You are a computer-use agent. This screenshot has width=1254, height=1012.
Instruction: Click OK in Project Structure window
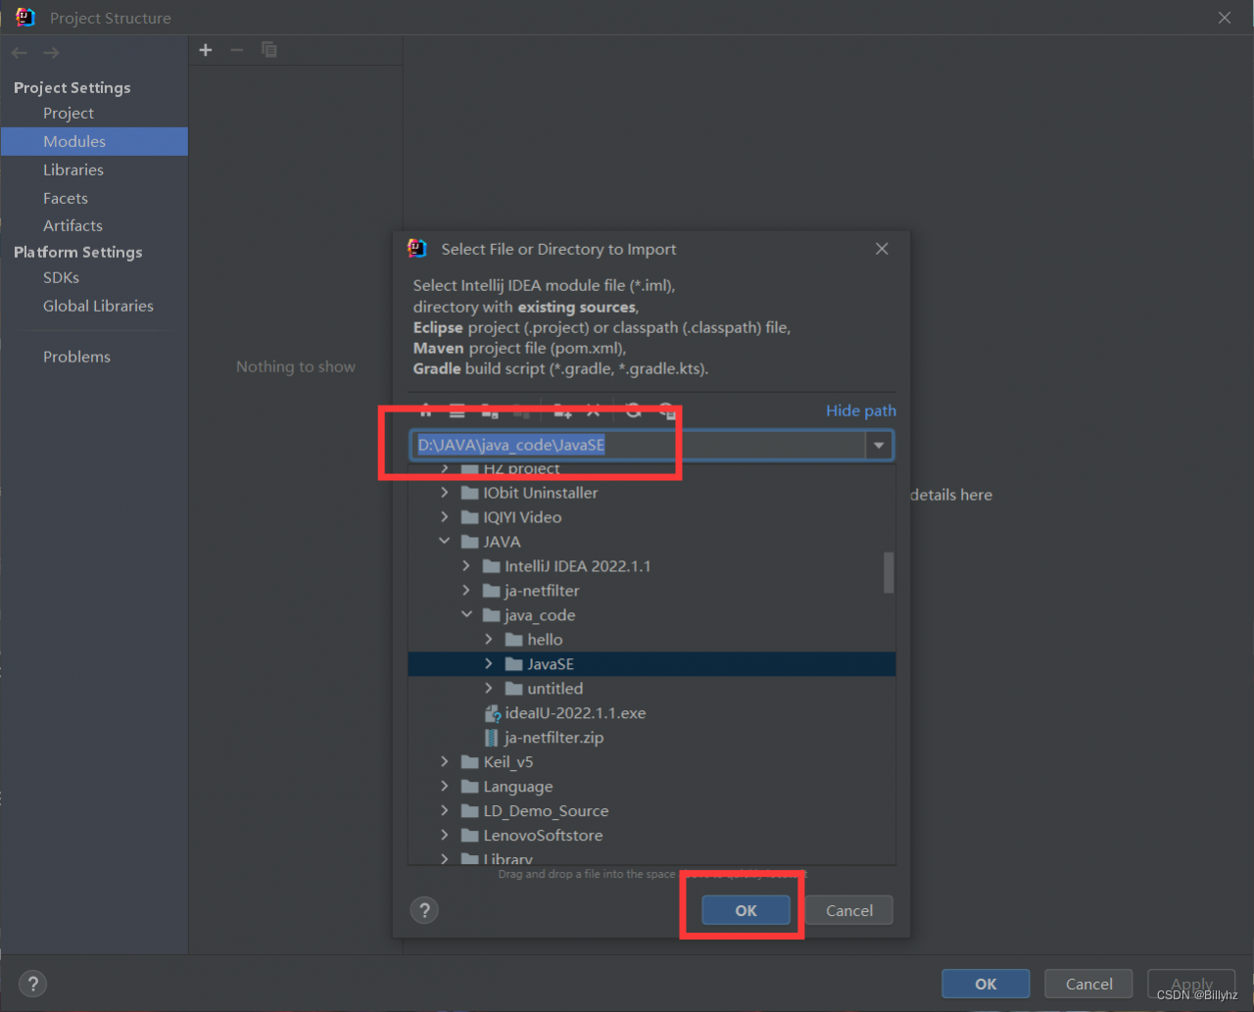986,984
